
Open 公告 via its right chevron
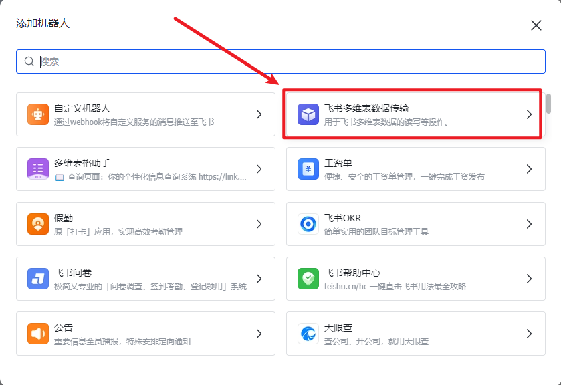[259, 334]
